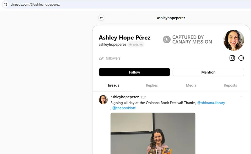Open the post's three-dot menu
The height and width of the screenshot is (154, 251).
coord(242,97)
